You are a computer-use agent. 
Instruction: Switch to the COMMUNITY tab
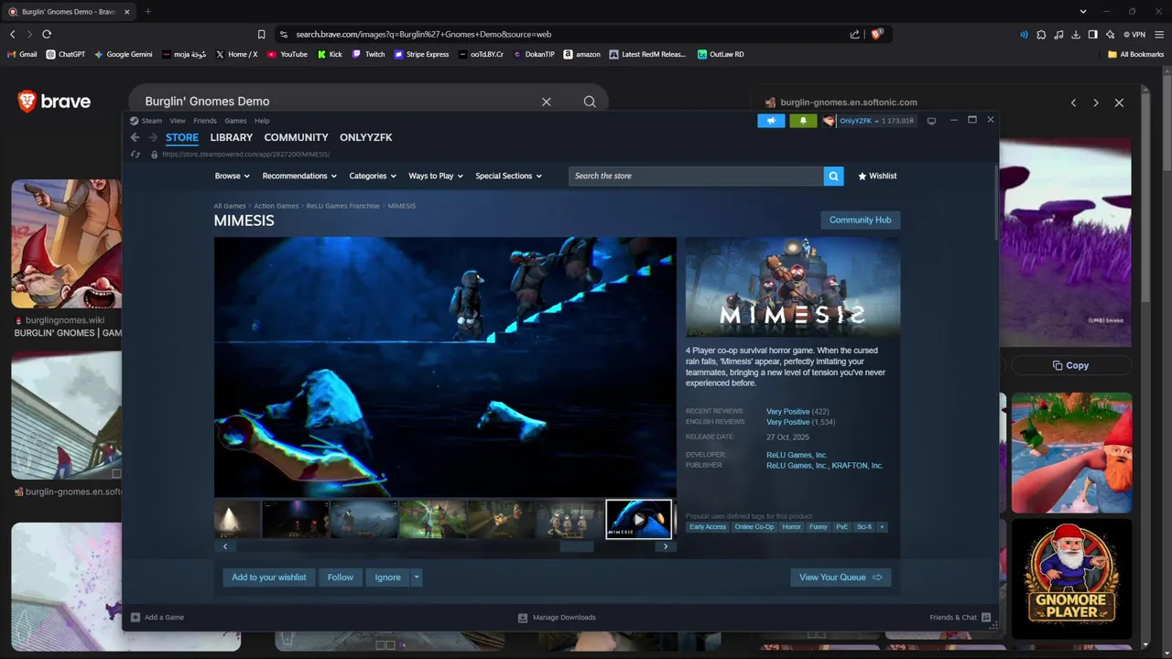296,137
